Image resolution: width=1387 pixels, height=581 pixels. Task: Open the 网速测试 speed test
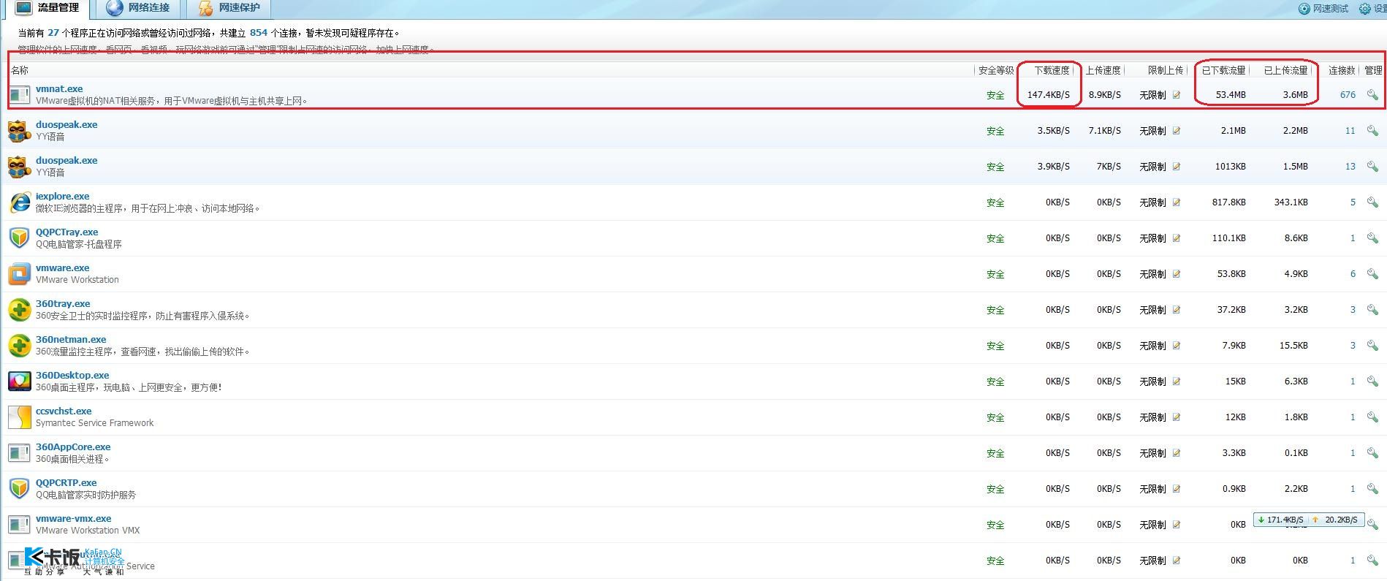(1323, 9)
